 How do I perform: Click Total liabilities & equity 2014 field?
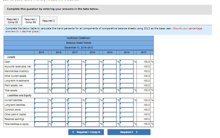tap(127, 124)
